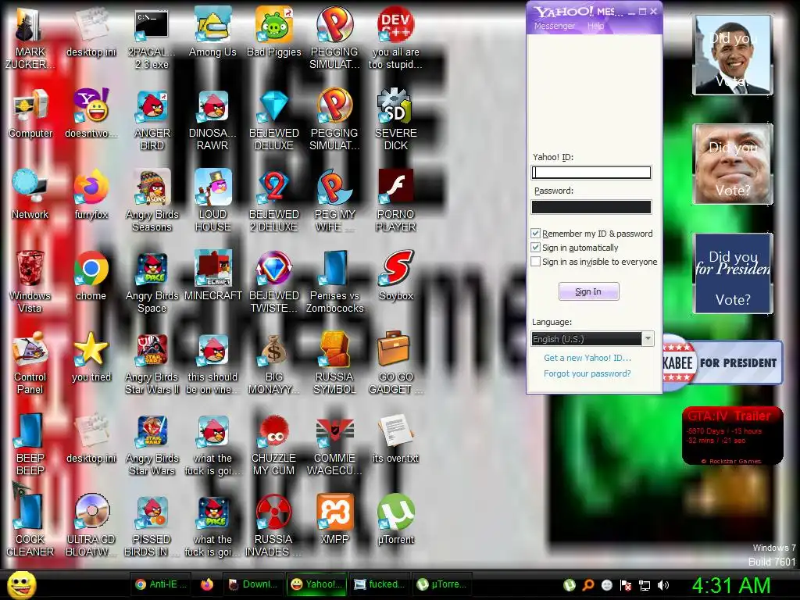Open the chome Chrome browser icon
The height and width of the screenshot is (600, 800).
[91, 276]
